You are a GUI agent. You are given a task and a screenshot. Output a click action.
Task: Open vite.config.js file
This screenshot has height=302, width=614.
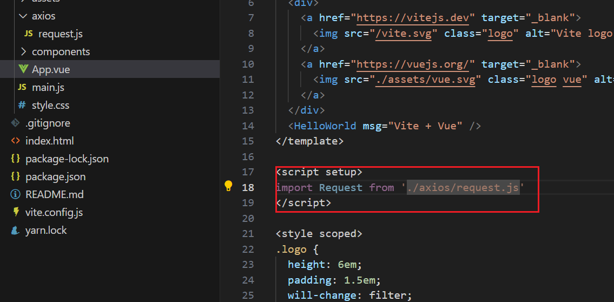tap(54, 212)
